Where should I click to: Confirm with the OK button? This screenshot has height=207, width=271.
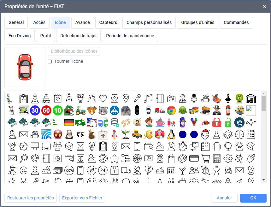253,198
